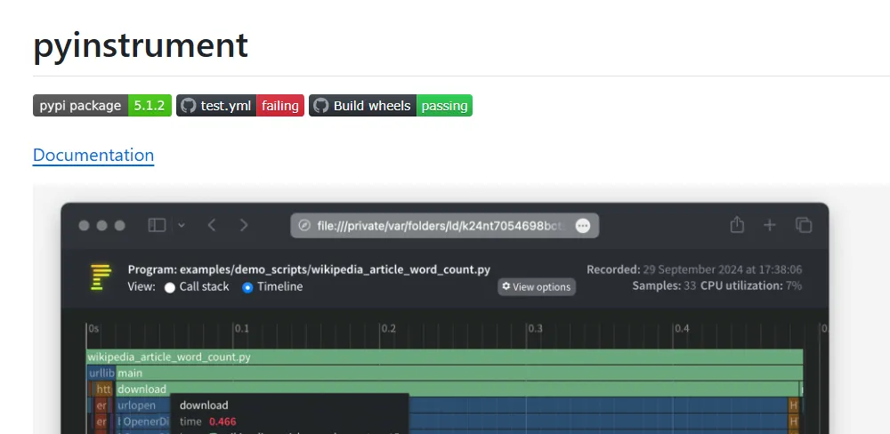Click the browser sidebar toggle icon
The height and width of the screenshot is (434, 890).
157,225
